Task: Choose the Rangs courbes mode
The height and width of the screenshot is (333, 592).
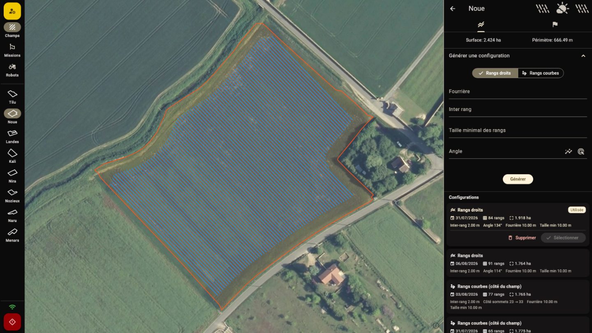Action: pyautogui.click(x=541, y=73)
